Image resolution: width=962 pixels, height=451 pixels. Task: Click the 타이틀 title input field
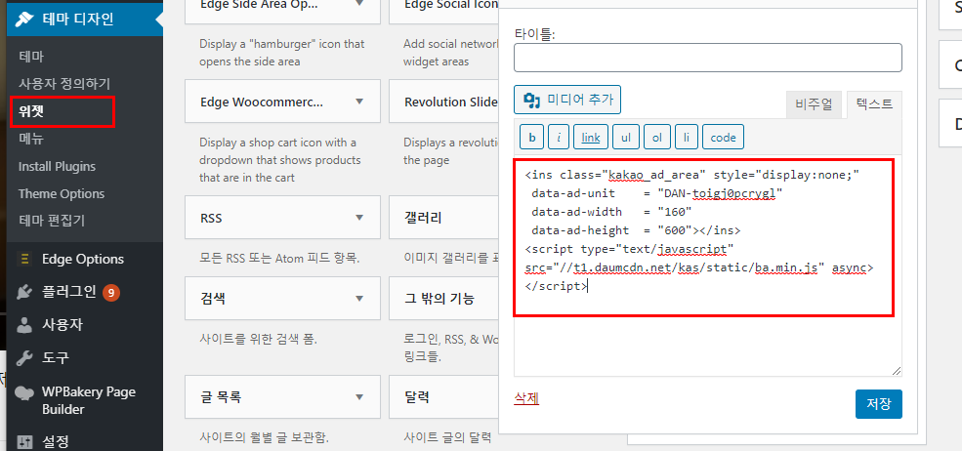[x=708, y=58]
